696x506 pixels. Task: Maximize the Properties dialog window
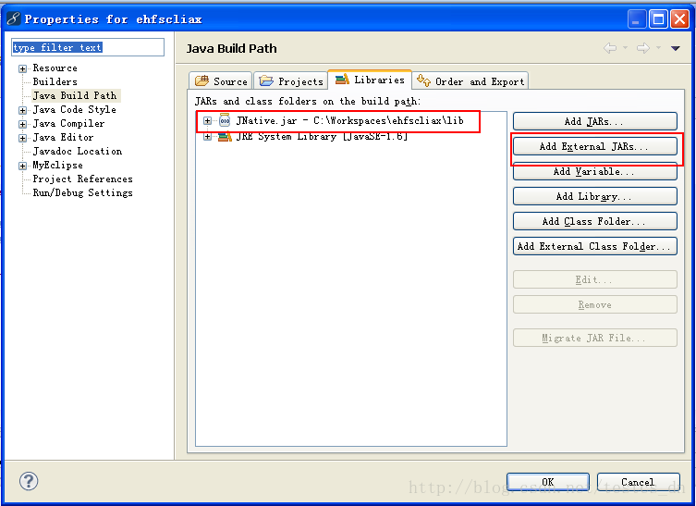click(659, 19)
